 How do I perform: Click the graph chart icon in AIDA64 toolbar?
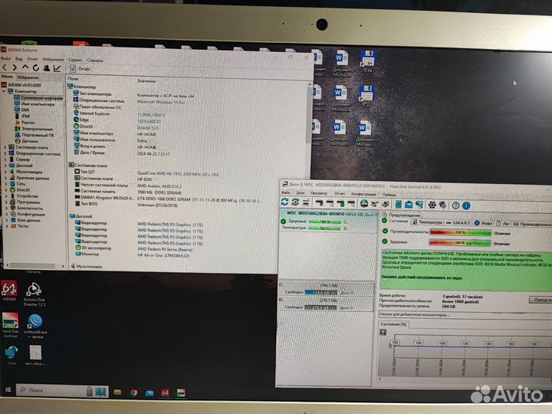pyautogui.click(x=57, y=68)
